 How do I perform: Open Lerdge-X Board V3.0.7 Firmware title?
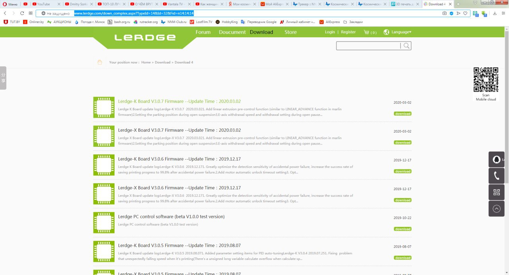pos(179,130)
